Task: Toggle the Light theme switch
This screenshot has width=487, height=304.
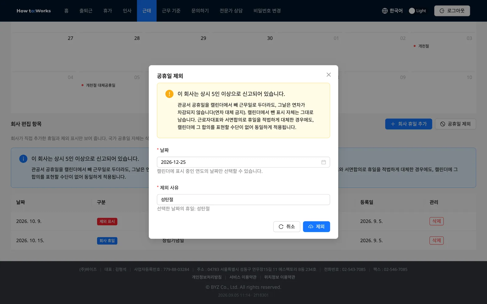Action: 412,11
